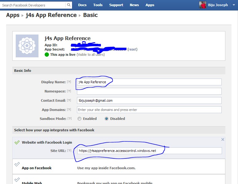Click the green checkmark beside Website with Facebook Login

point(17,142)
